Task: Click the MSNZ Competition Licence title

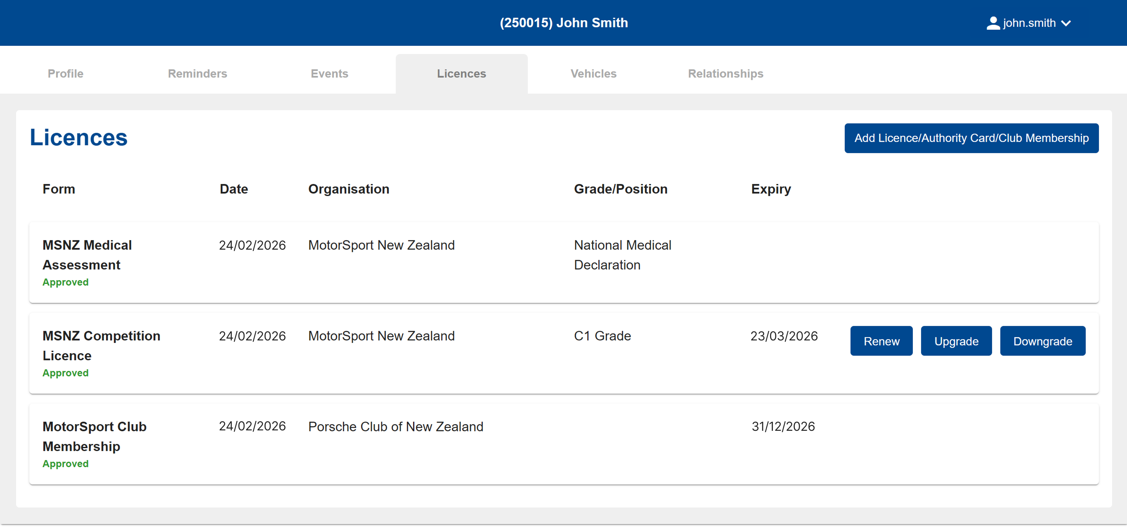Action: click(x=102, y=346)
